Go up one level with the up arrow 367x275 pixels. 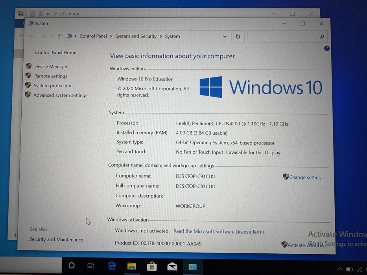coord(60,36)
